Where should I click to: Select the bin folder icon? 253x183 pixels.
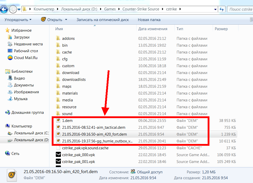pos(58,45)
